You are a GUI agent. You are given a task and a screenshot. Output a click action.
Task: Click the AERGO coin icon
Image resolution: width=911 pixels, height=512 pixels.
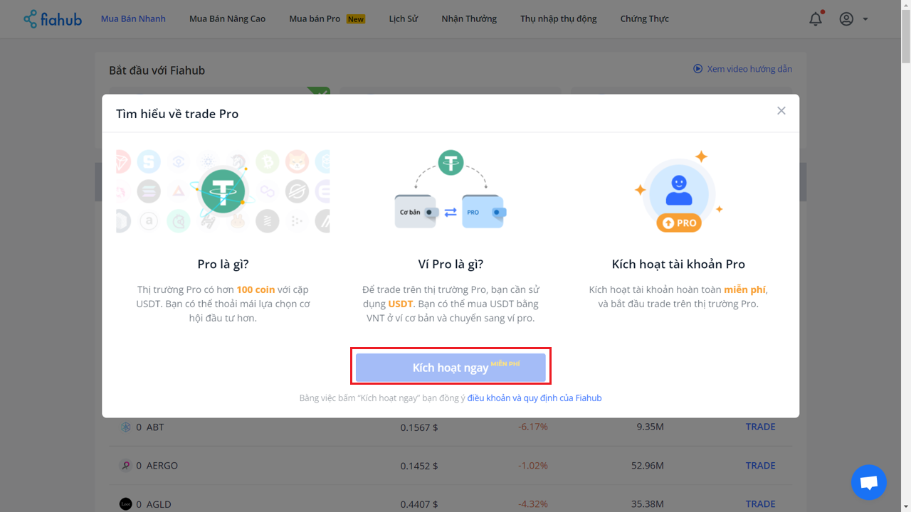(x=126, y=466)
